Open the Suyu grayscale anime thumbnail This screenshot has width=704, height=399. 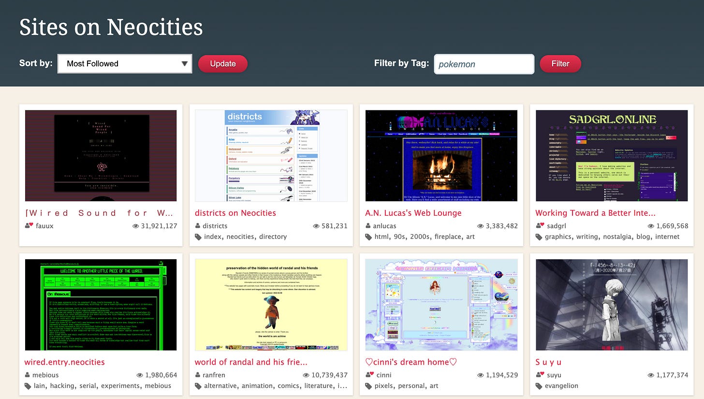(612, 305)
